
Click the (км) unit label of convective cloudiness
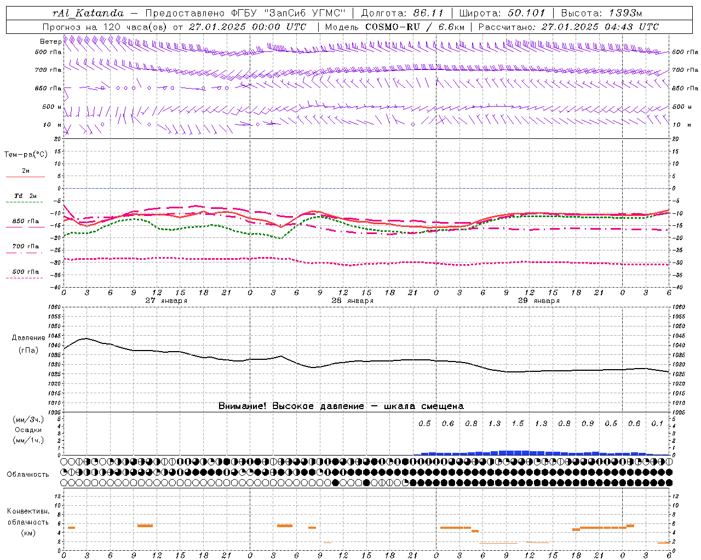click(28, 533)
